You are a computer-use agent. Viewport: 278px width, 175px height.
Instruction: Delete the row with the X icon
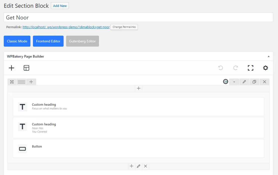265,82
